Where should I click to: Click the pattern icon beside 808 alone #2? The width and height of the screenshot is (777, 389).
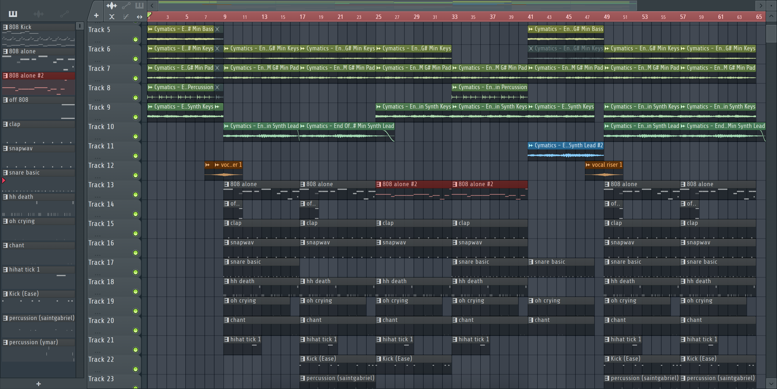coord(5,76)
